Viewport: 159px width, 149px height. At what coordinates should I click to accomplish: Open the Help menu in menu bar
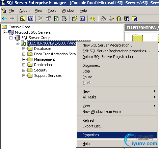83,10
